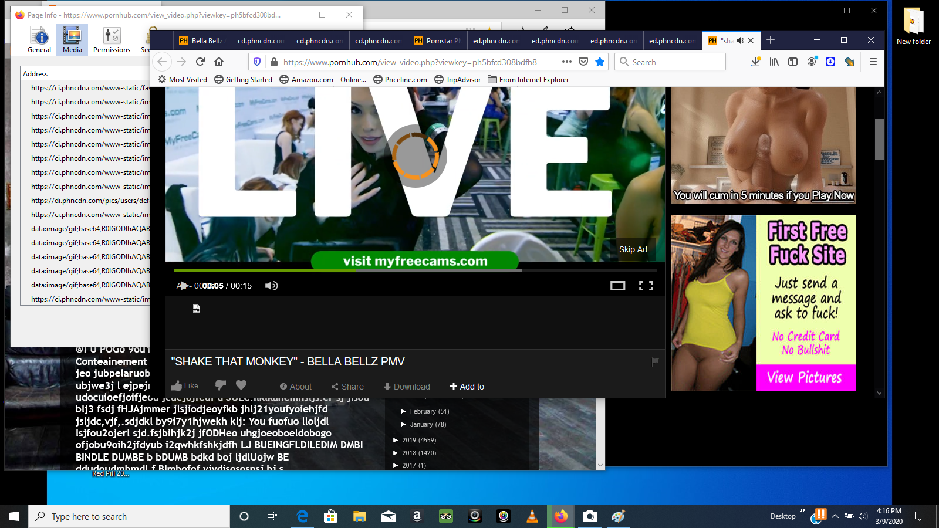Open the tracking protection shield icon
939x528 pixels.
click(257, 62)
